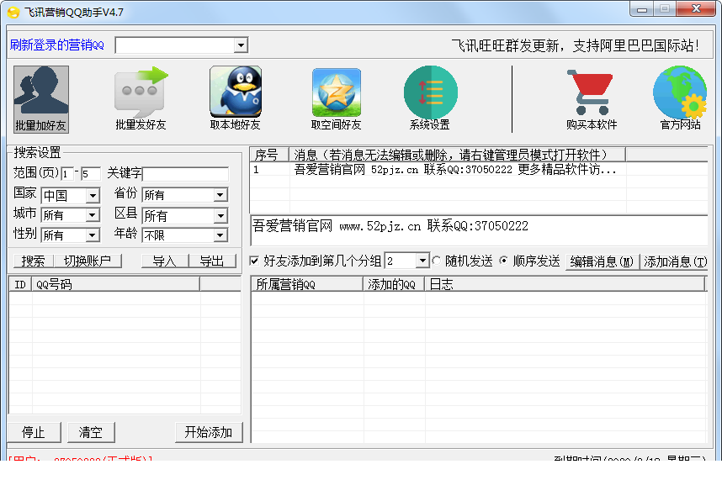Click the 所属营销QQ column header
The height and width of the screenshot is (480, 722).
point(306,284)
